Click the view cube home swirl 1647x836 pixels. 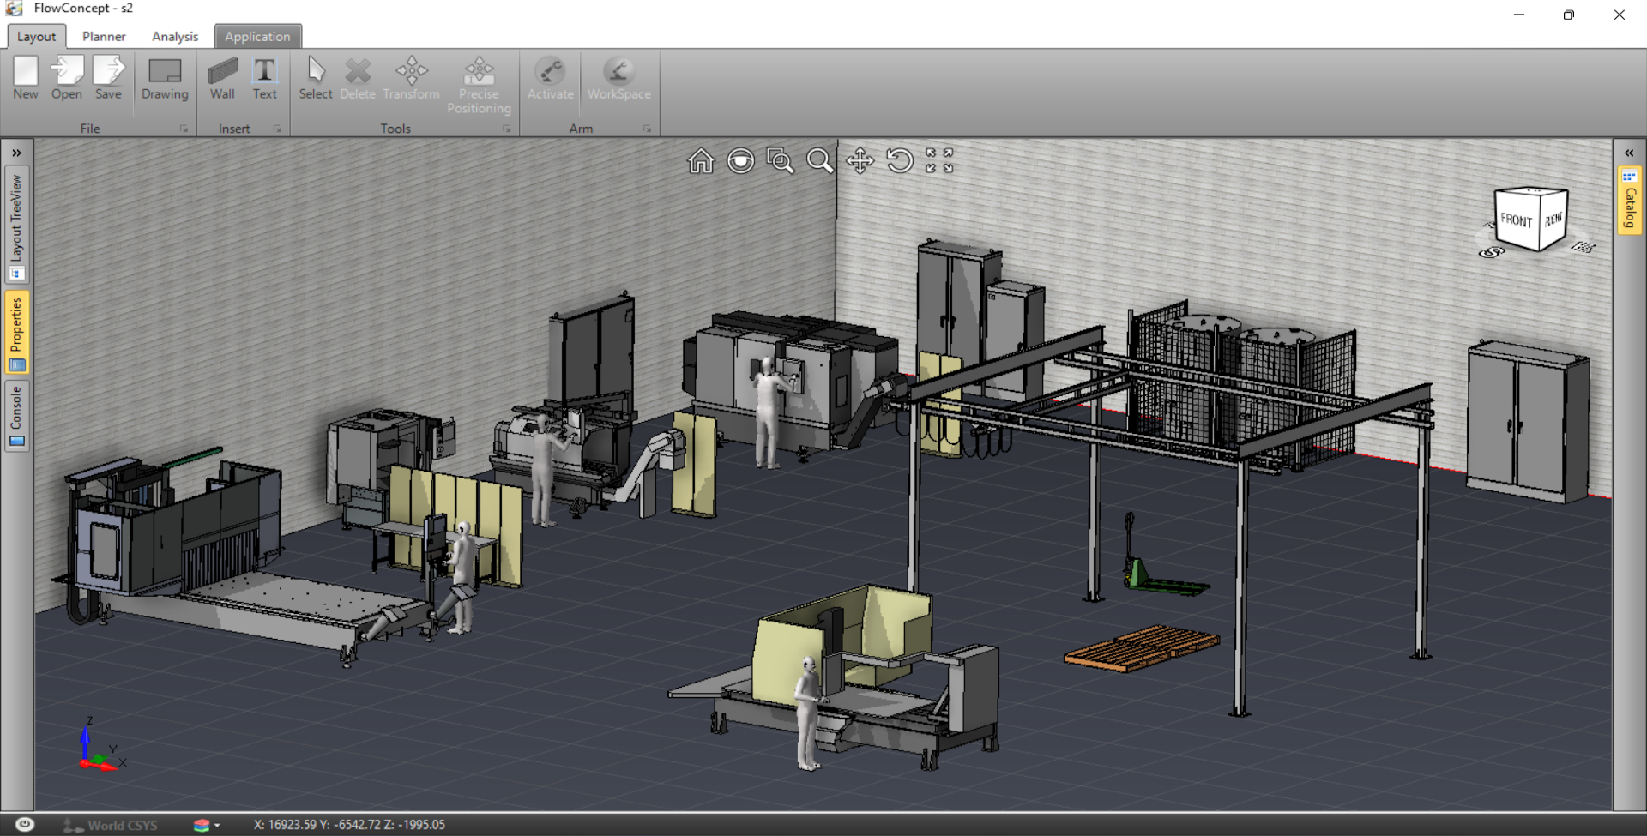1492,252
